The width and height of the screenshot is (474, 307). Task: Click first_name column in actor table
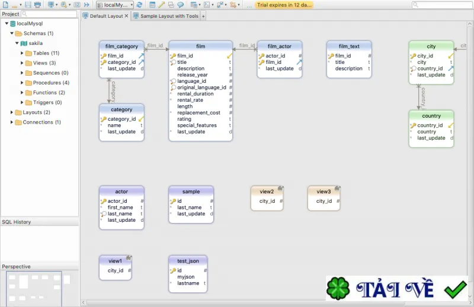tap(120, 208)
